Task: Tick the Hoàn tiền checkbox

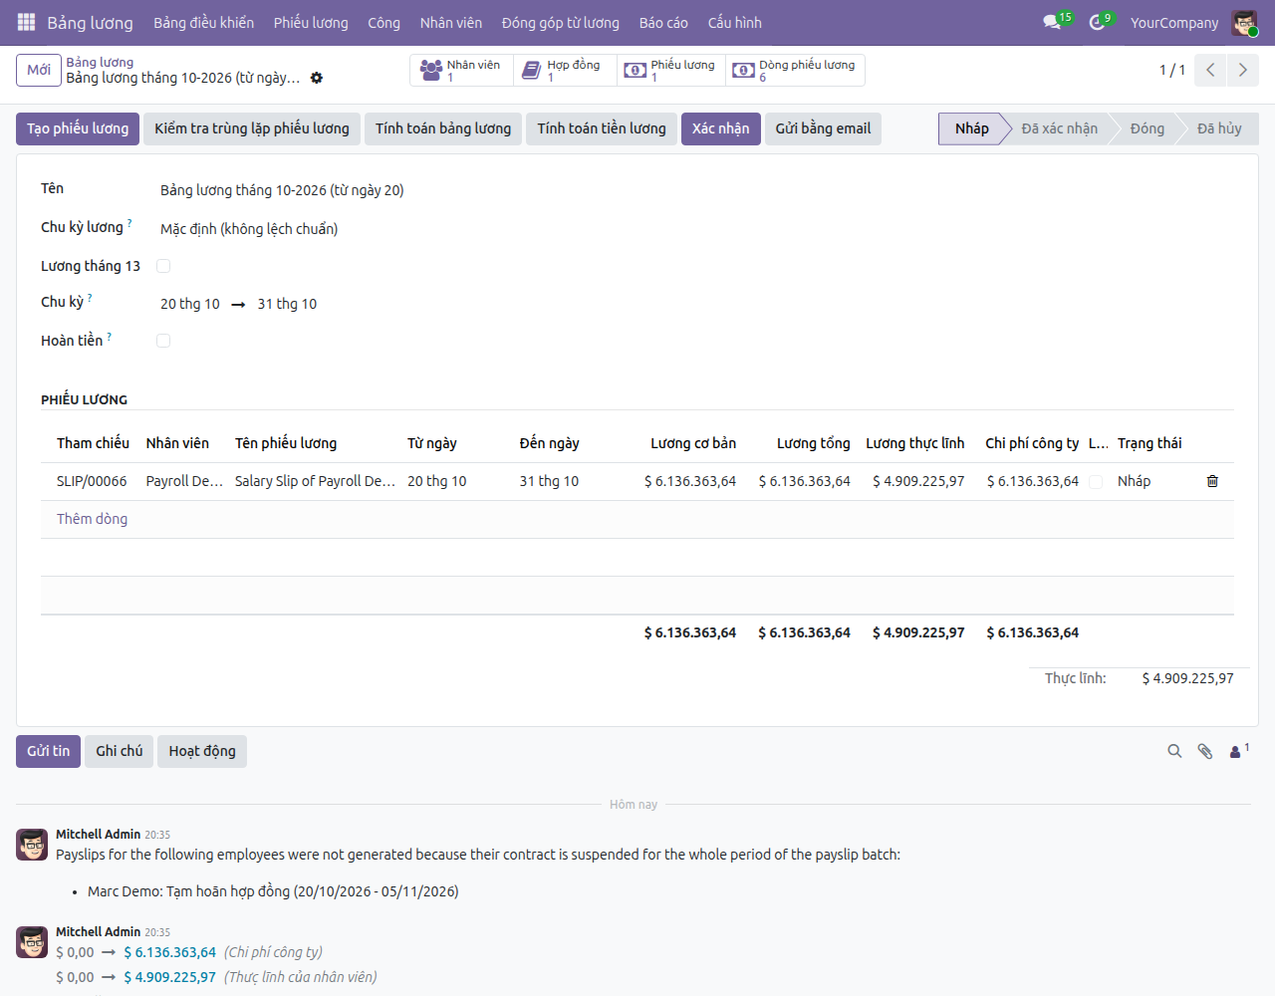Action: click(163, 341)
